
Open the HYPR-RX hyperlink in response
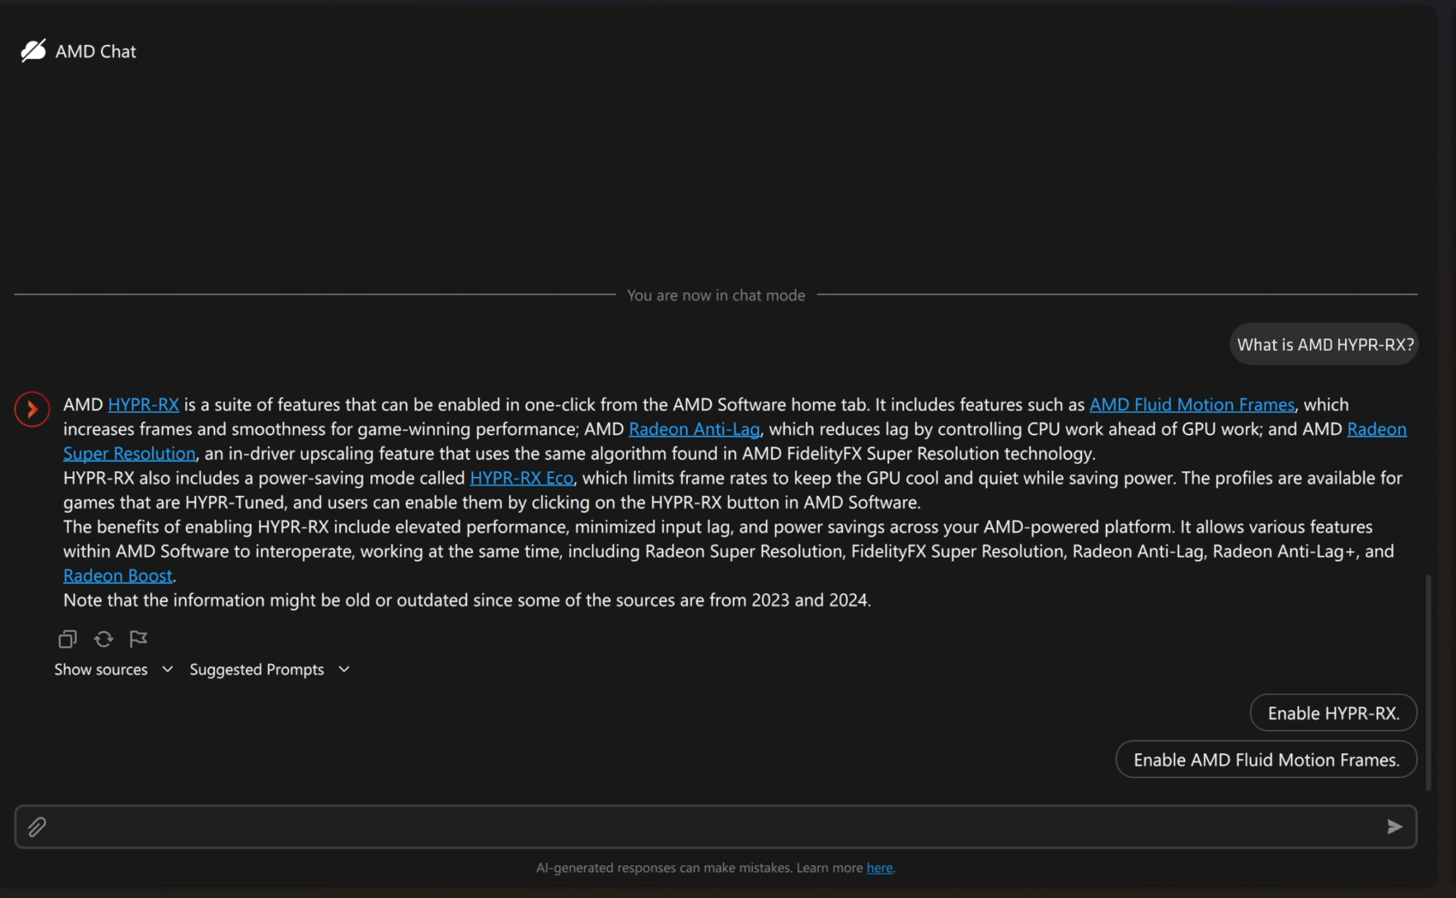pos(143,404)
